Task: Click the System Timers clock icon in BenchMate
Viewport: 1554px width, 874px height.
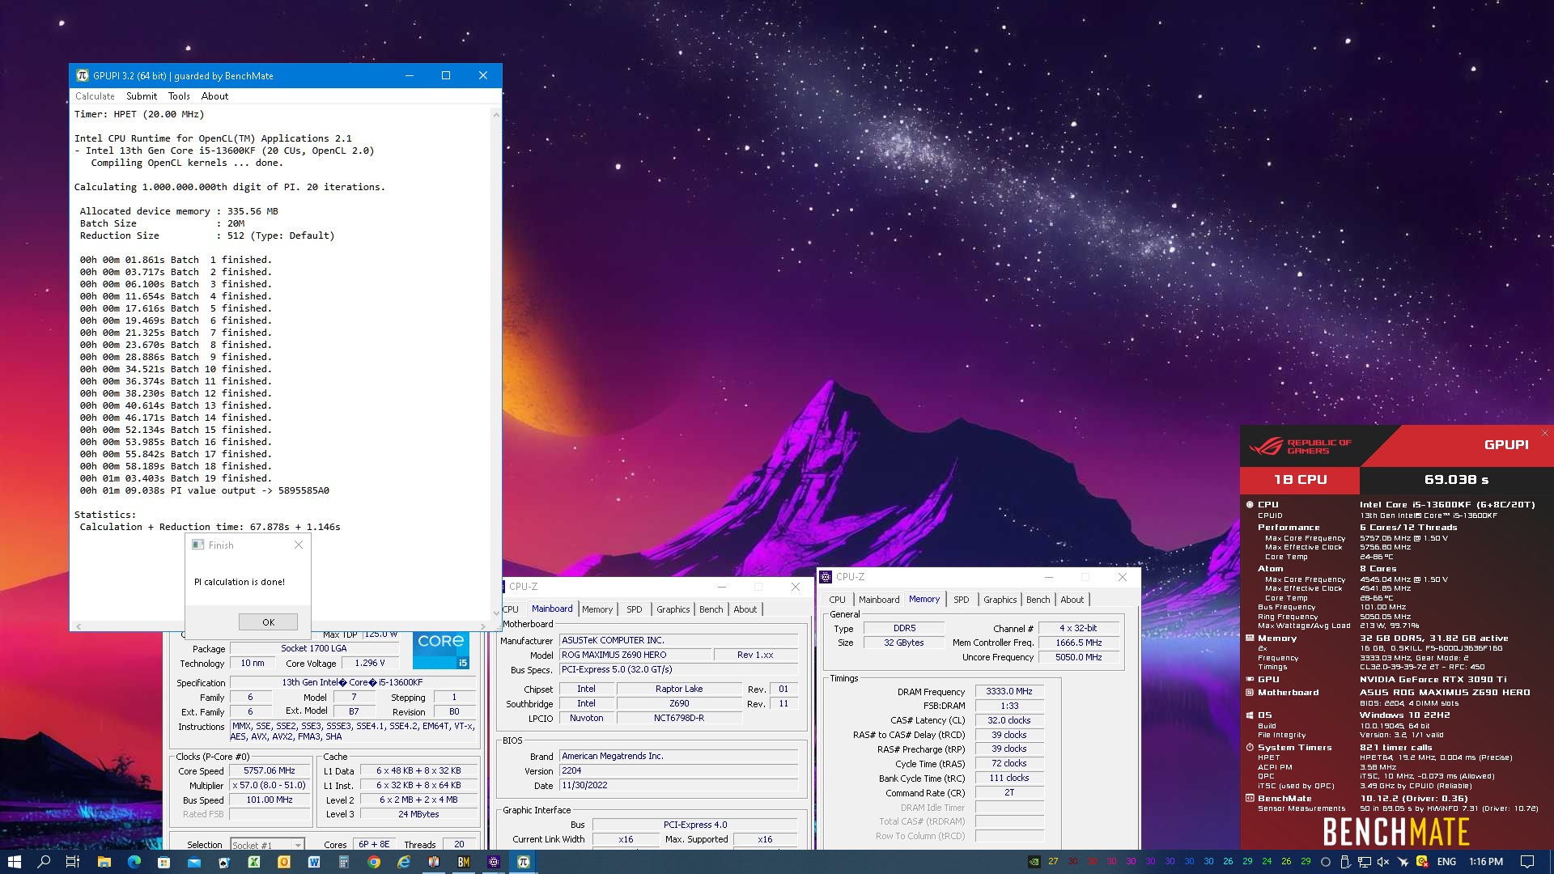Action: (1250, 747)
